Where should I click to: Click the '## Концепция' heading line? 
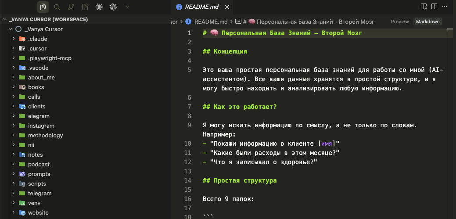225,51
